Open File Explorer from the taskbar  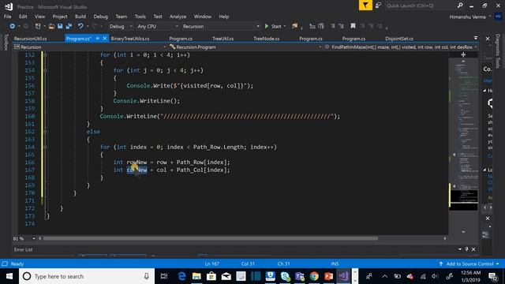196,276
